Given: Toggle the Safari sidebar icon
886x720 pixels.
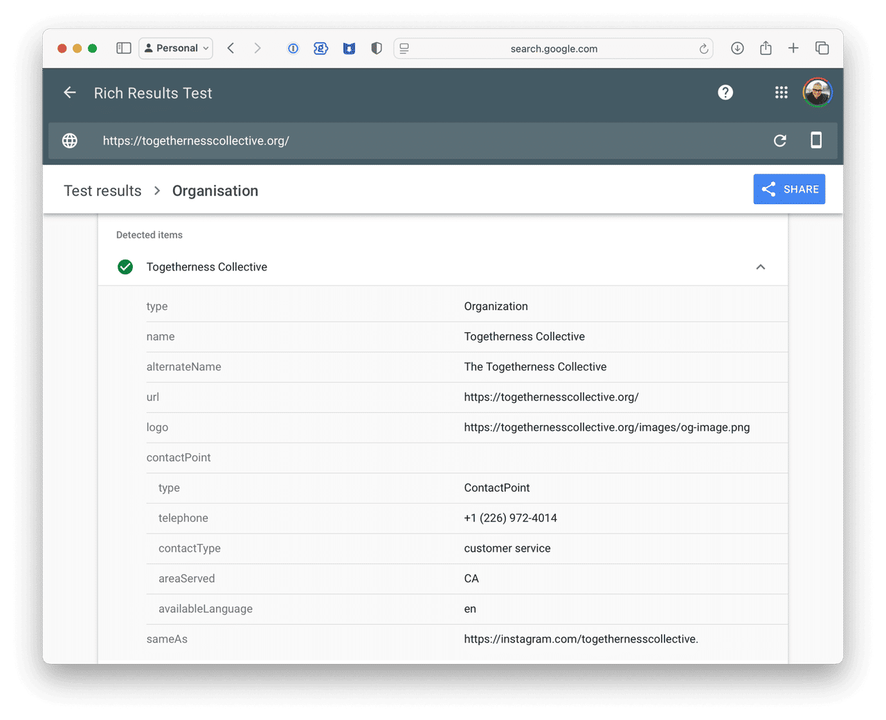Looking at the screenshot, I should coord(124,48).
